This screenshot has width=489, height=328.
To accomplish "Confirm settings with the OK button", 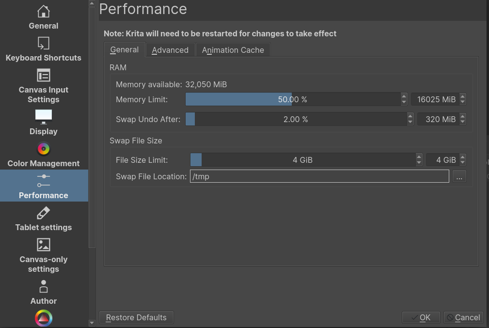I will click(x=421, y=317).
